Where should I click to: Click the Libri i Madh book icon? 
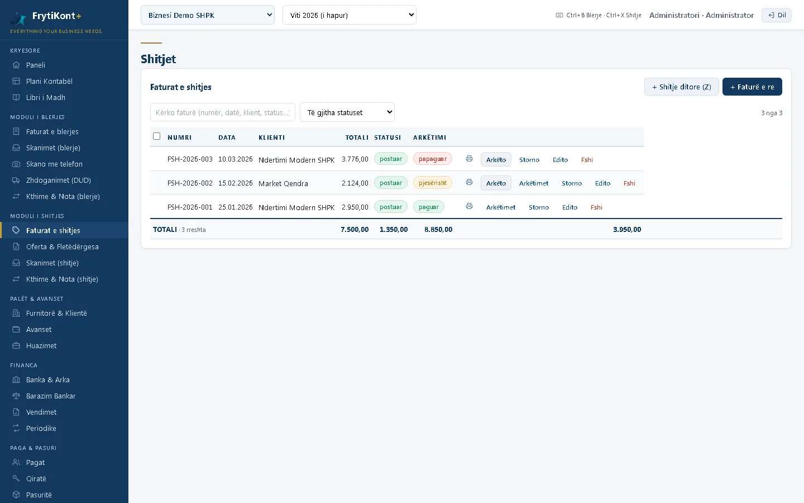pos(16,97)
